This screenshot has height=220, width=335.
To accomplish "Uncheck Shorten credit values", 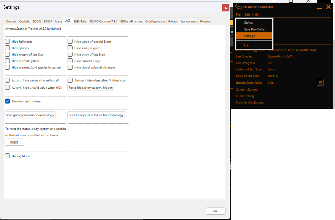I will [8, 101].
